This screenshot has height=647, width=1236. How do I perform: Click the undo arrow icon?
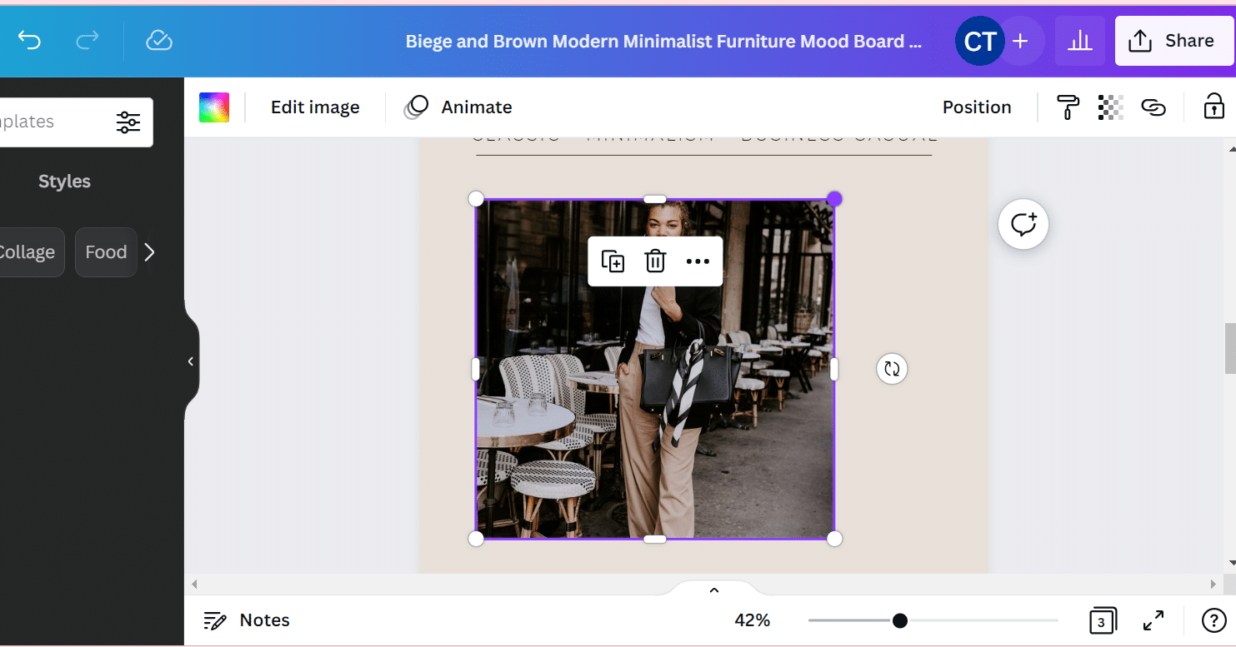click(x=29, y=40)
